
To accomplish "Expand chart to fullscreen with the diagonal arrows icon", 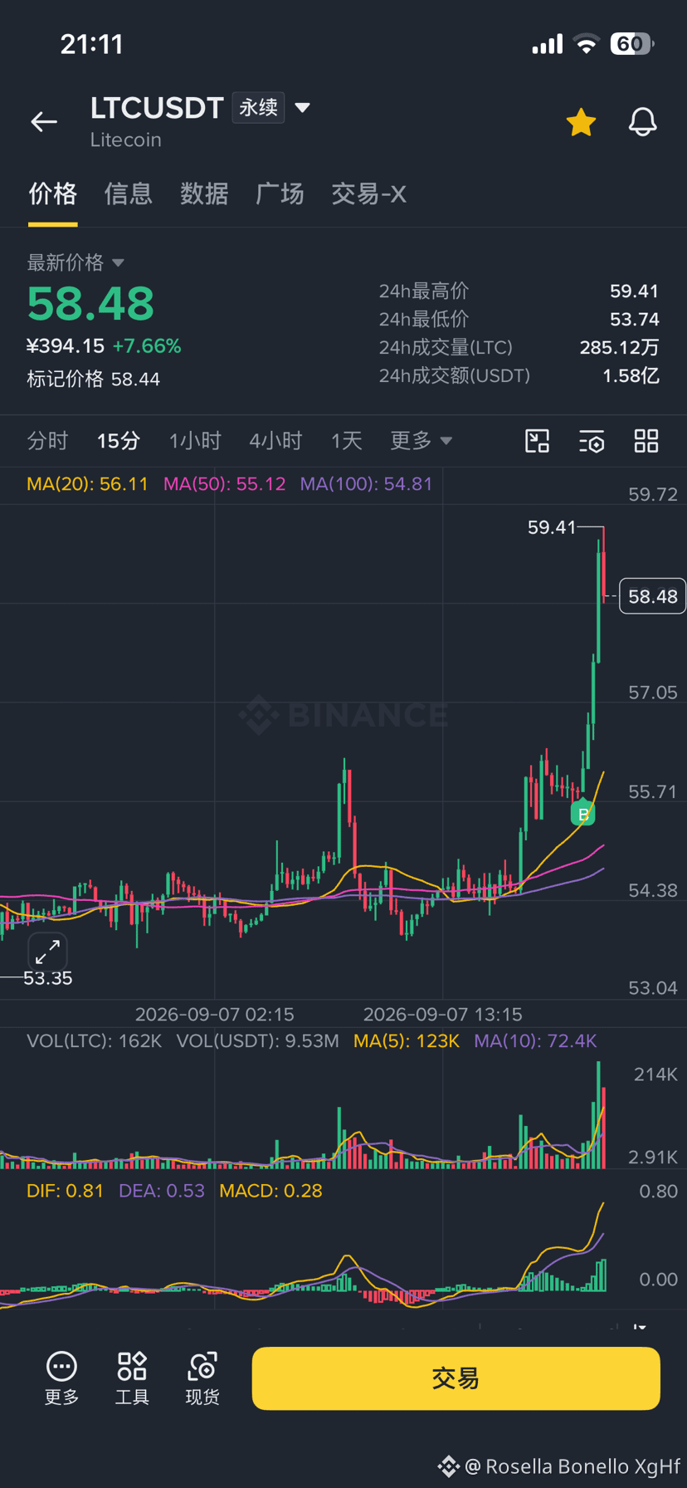I will click(x=47, y=952).
